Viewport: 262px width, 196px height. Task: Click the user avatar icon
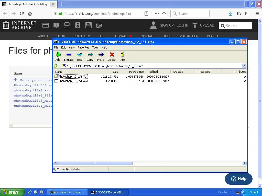pyautogui.click(x=154, y=25)
